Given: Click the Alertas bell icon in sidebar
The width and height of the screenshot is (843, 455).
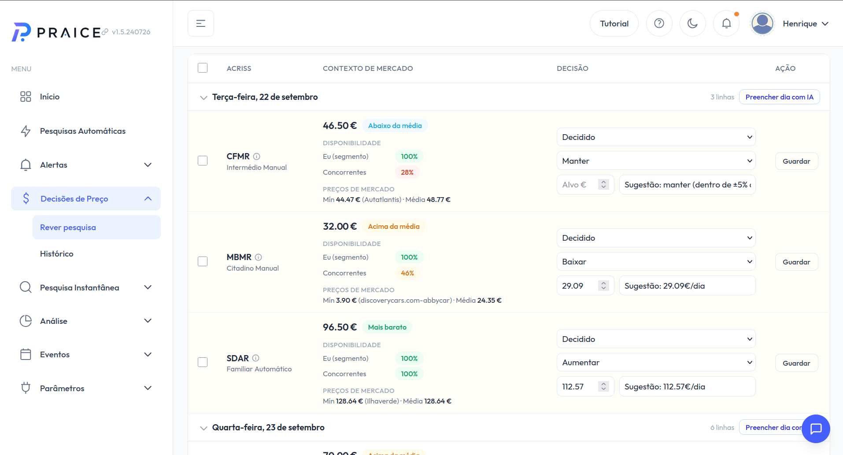Looking at the screenshot, I should 26,165.
